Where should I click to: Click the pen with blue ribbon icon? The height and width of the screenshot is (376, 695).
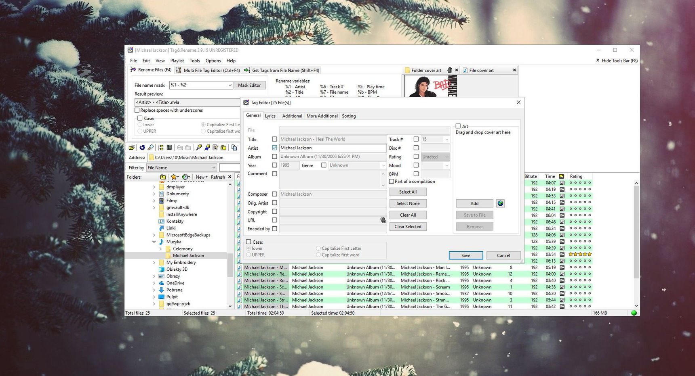click(207, 148)
